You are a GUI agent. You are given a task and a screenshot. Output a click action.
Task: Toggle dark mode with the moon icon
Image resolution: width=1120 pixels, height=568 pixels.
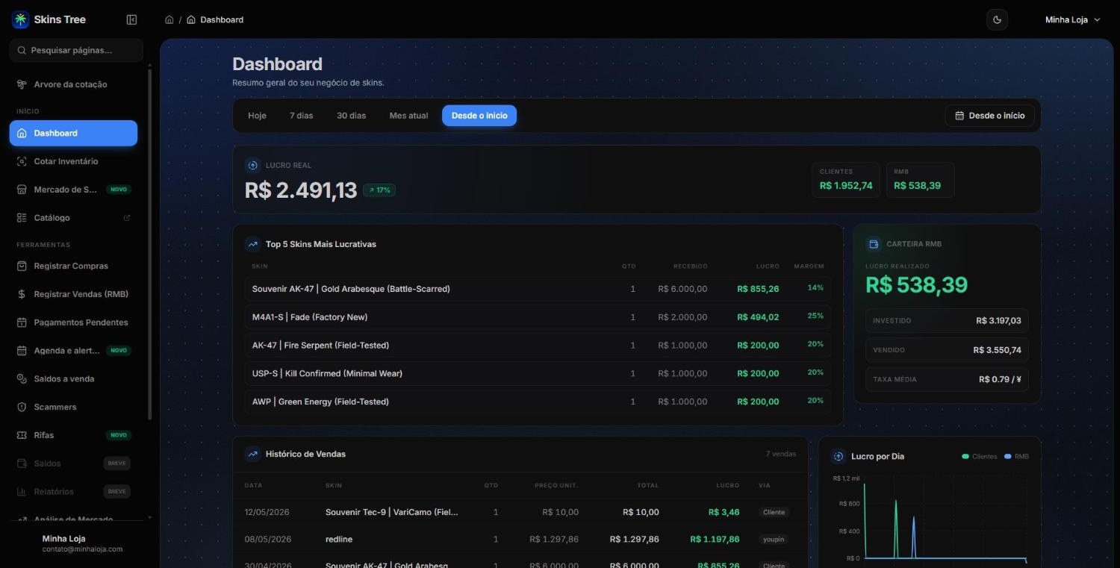pos(997,20)
